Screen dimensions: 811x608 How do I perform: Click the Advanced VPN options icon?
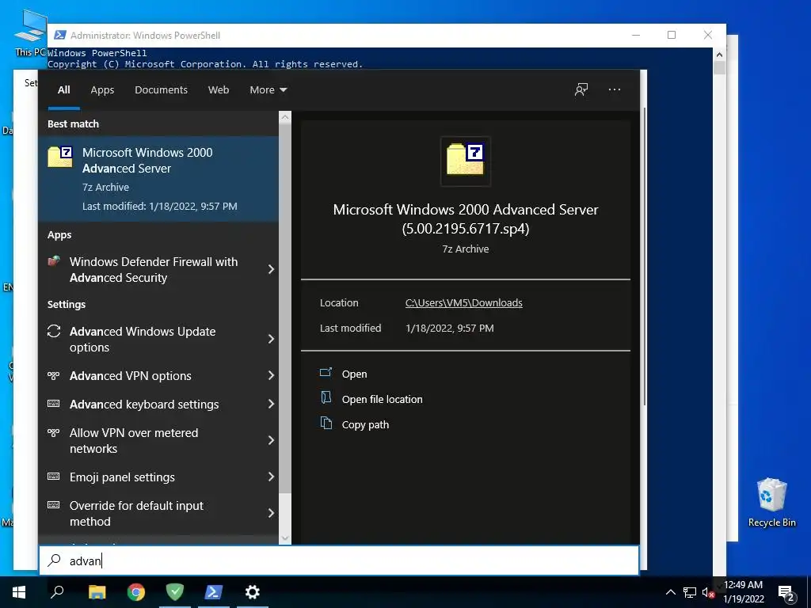(53, 375)
